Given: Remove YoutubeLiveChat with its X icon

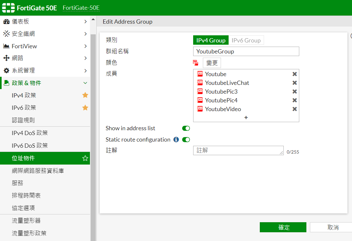Looking at the screenshot, I should (x=294, y=83).
